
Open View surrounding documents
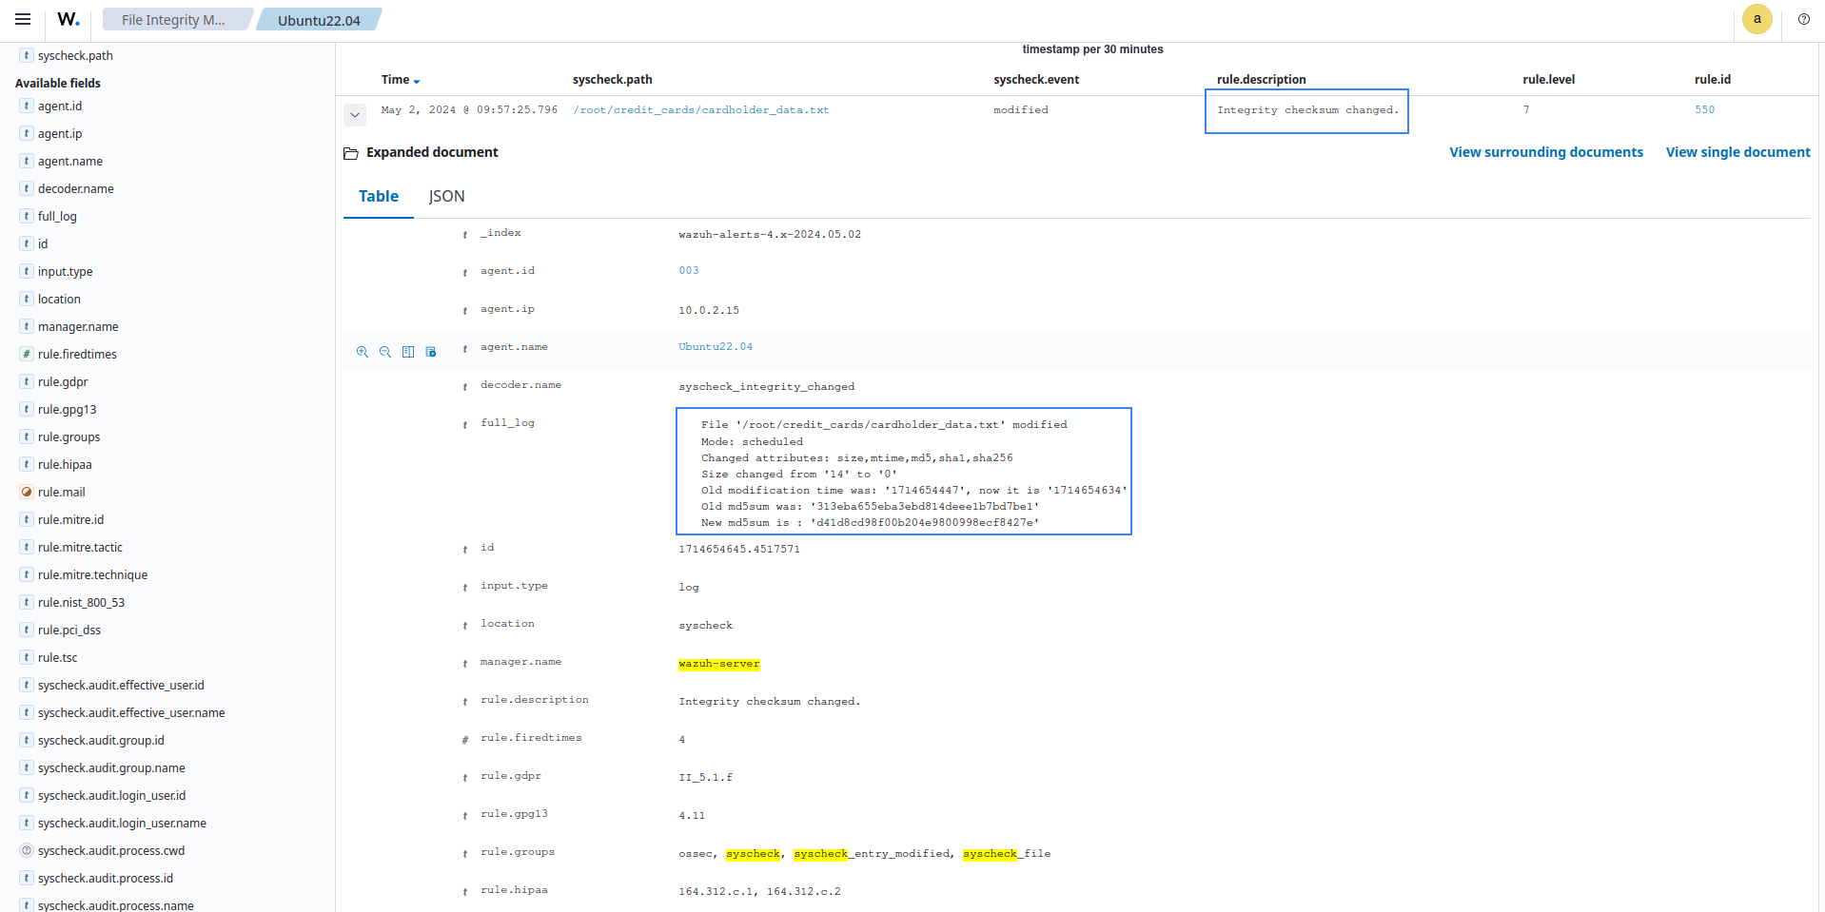pyautogui.click(x=1545, y=152)
